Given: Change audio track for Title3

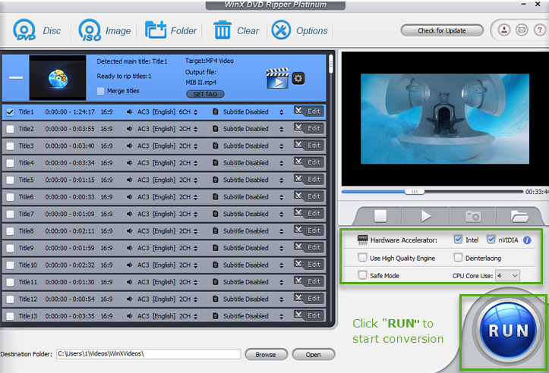Looking at the screenshot, I should [x=195, y=146].
